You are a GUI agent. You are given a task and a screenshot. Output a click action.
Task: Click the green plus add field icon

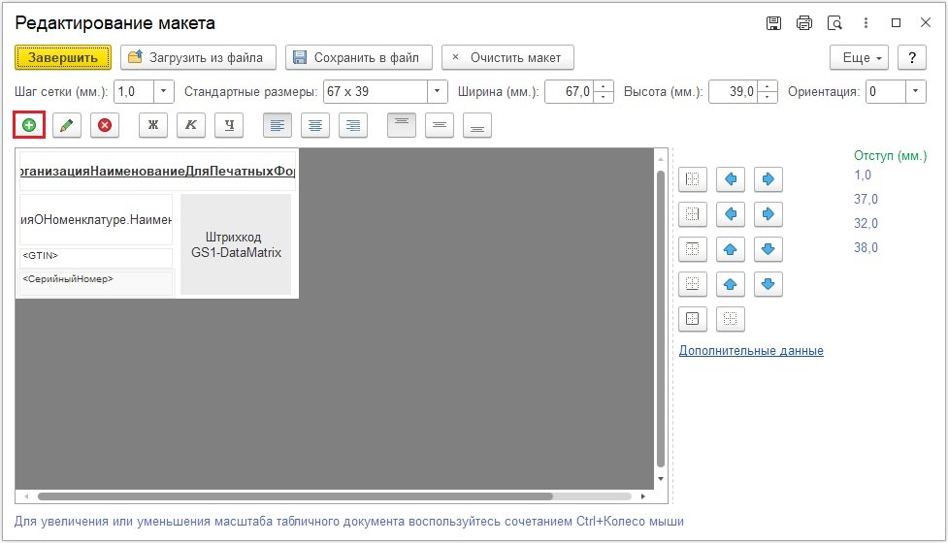[29, 125]
